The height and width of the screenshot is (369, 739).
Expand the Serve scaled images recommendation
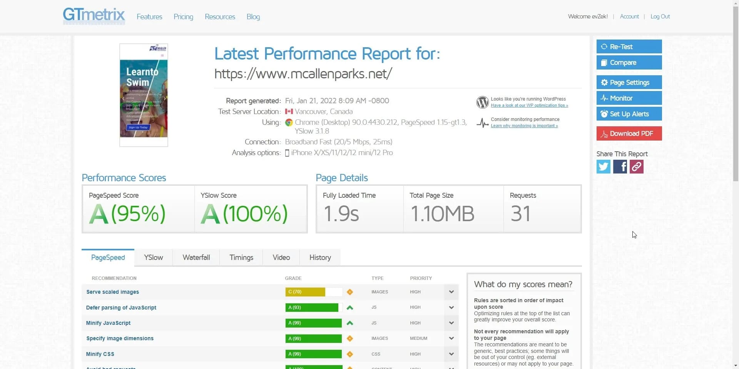[451, 292]
